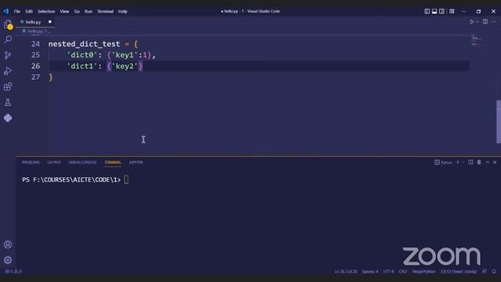Click the 'dict0' string on line 25
501x282 pixels.
pyautogui.click(x=81, y=55)
